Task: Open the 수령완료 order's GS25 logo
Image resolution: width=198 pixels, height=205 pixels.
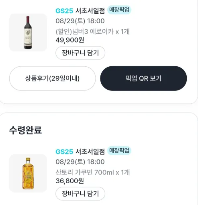Action: [64, 152]
